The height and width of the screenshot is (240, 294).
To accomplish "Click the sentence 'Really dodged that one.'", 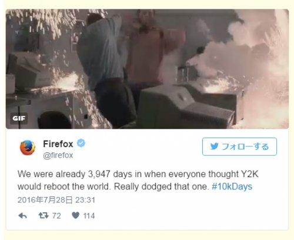I will coord(161,186).
